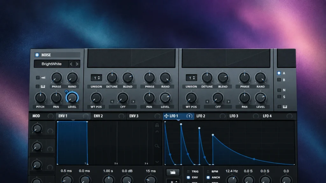This screenshot has width=326, height=183.
Task: Open second oscillator OFF warp menu
Action: (x=218, y=107)
